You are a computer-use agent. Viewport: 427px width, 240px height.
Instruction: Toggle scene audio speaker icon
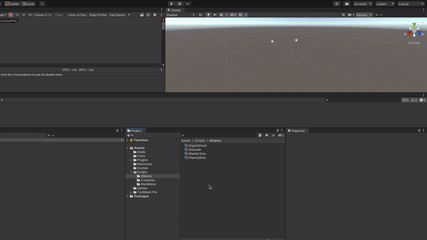click(215, 15)
